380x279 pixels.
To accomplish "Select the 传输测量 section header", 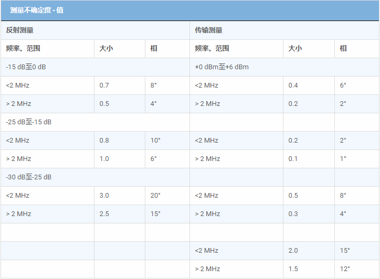I will pyautogui.click(x=208, y=30).
